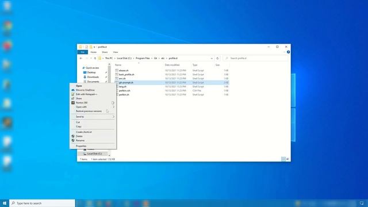Click profile.d in the address breadcrumb

[173, 58]
